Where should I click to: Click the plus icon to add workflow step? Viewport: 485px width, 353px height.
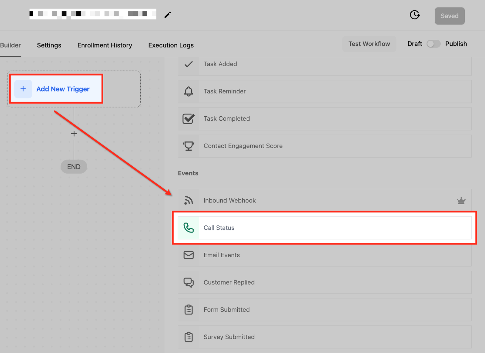pyautogui.click(x=74, y=134)
